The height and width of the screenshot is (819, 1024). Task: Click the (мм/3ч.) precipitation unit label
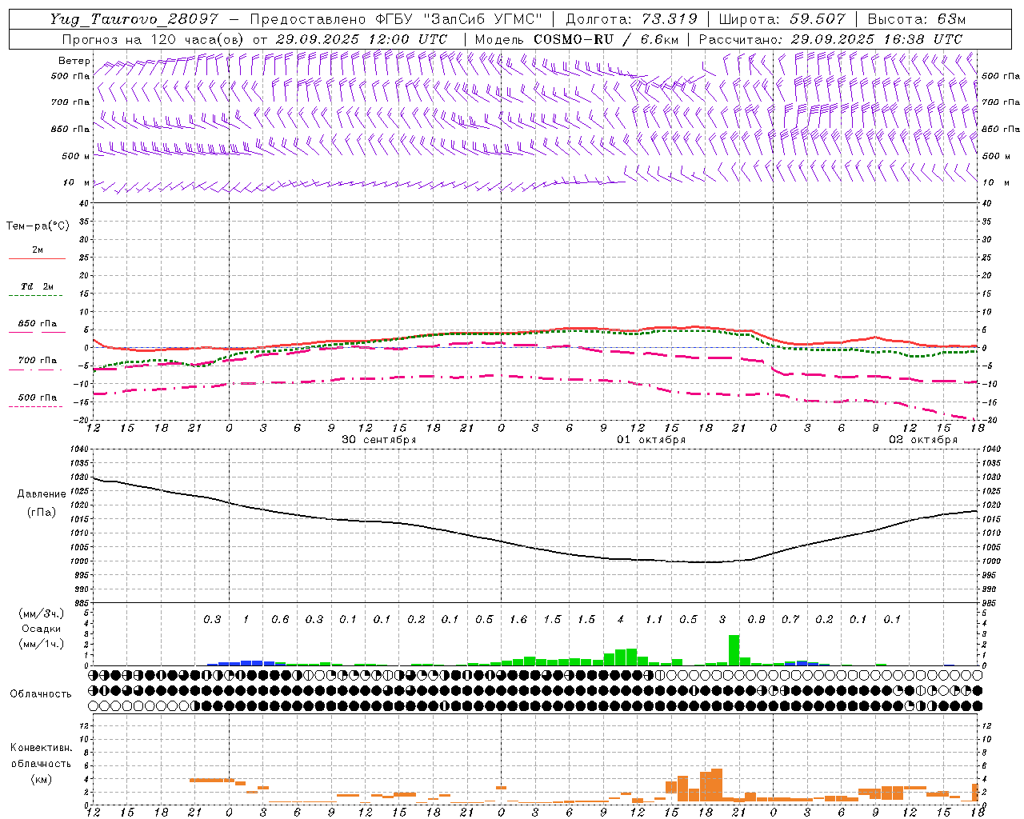[x=42, y=613]
